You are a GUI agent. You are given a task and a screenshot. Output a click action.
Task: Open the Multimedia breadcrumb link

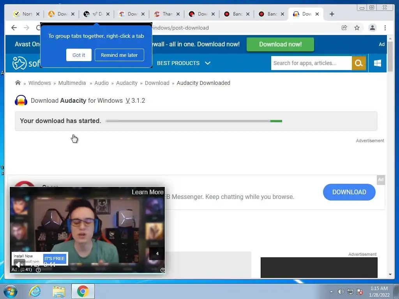tap(72, 83)
